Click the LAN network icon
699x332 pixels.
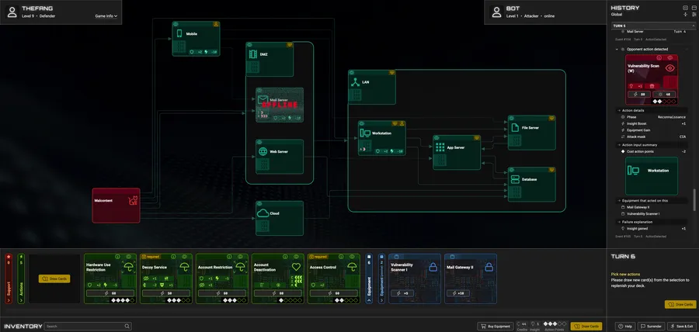tap(355, 82)
